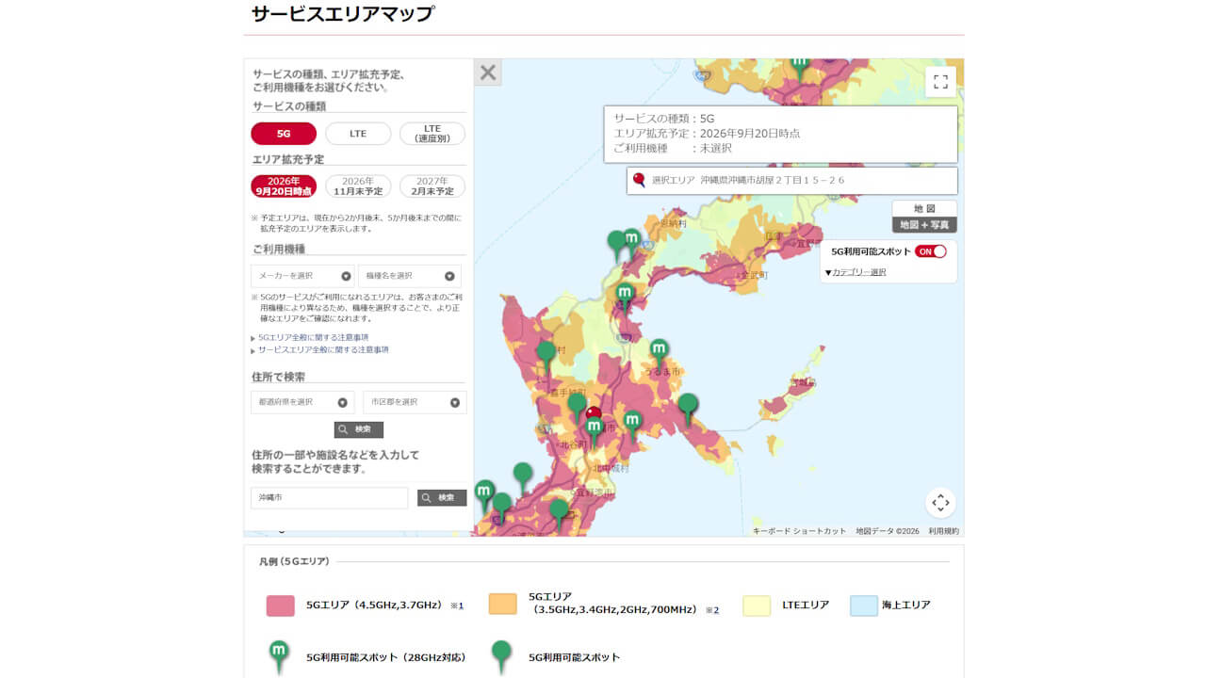Viewport: 1206px width, 678px height.
Task: Open the 5Gエリア全般に関する注意事項 link
Action: tap(313, 337)
